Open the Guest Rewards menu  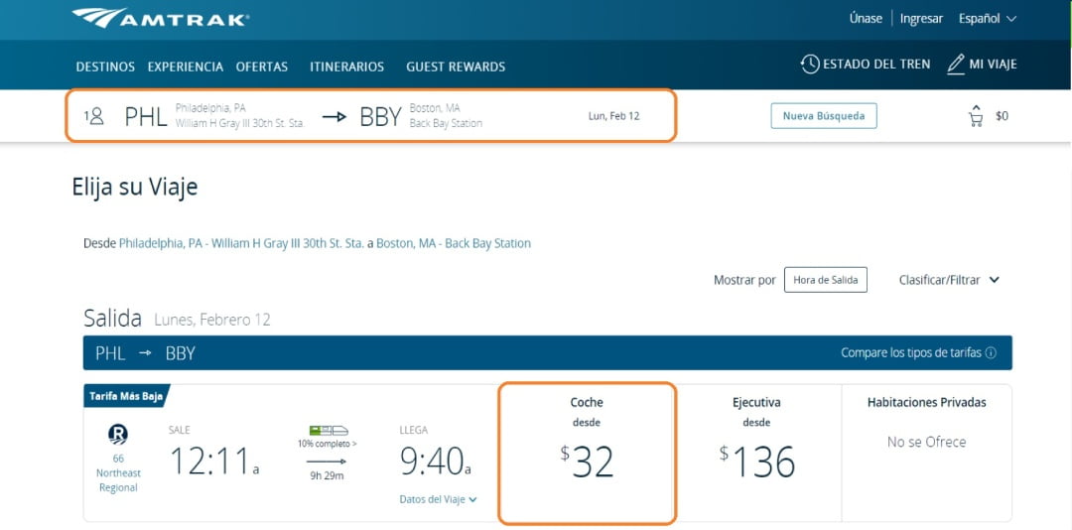coord(456,67)
